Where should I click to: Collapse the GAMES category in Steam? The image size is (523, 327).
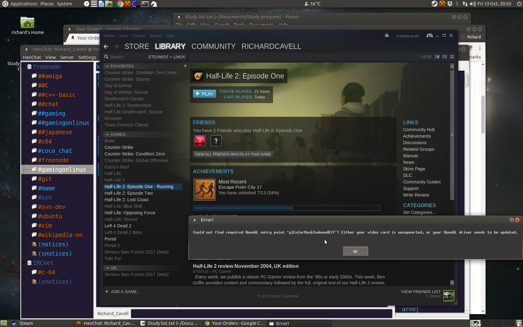107,135
